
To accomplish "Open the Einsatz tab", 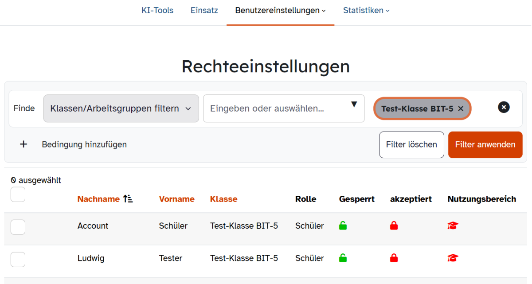I will (x=204, y=11).
